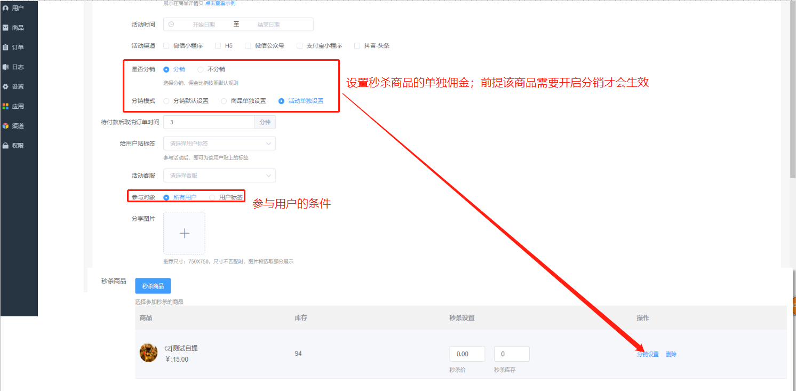Check the 微信小程序 channel checkbox
The width and height of the screenshot is (796, 391).
(x=166, y=46)
